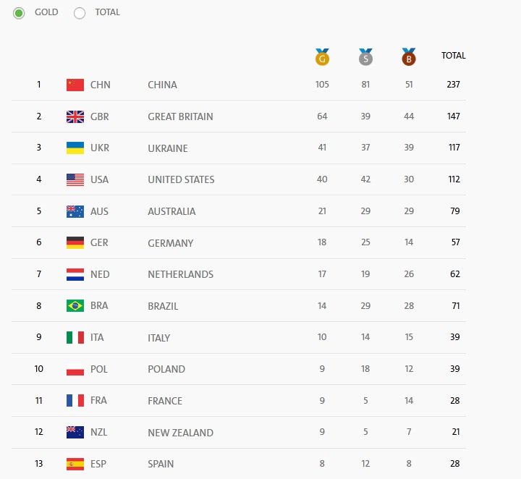Viewport: 521px width, 479px height.
Task: Click the gold medal column icon
Action: coord(322,57)
